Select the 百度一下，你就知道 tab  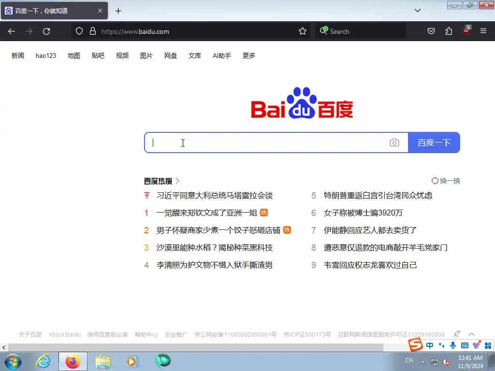tap(54, 11)
